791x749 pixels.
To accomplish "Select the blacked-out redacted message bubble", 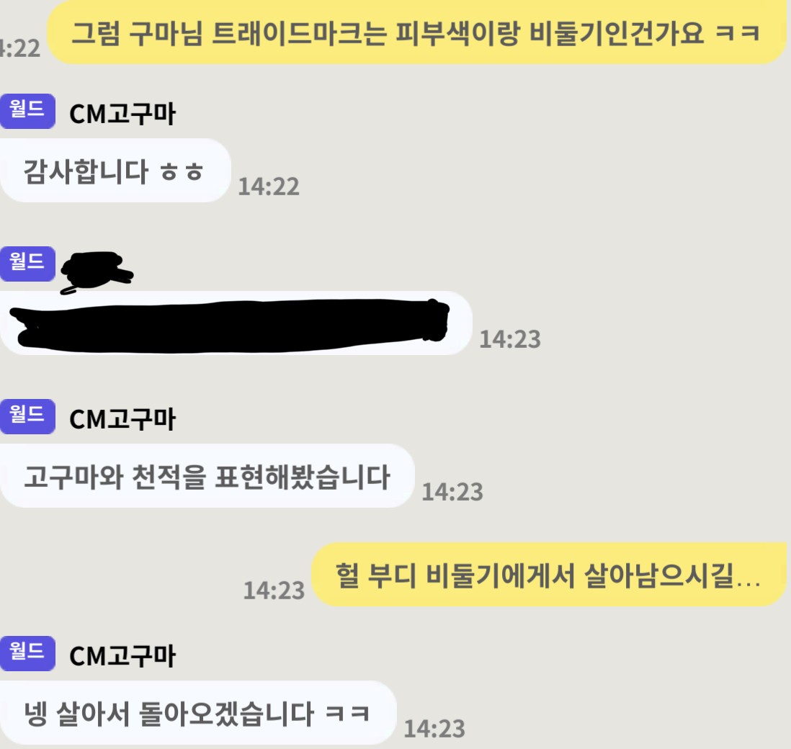I will [x=236, y=323].
